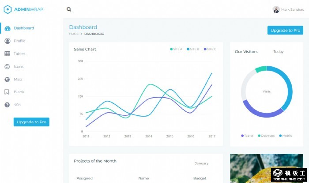
Task: Click the Blank bookmark icon in sidebar
Action: coord(7,92)
